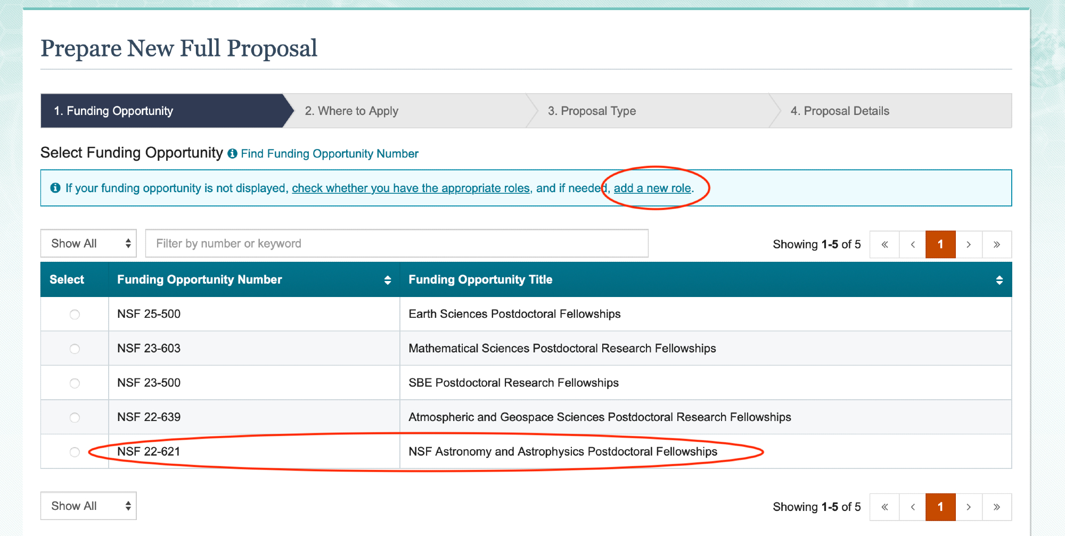Open check appropriate roles link
Viewport: 1065px width, 536px height.
click(411, 188)
